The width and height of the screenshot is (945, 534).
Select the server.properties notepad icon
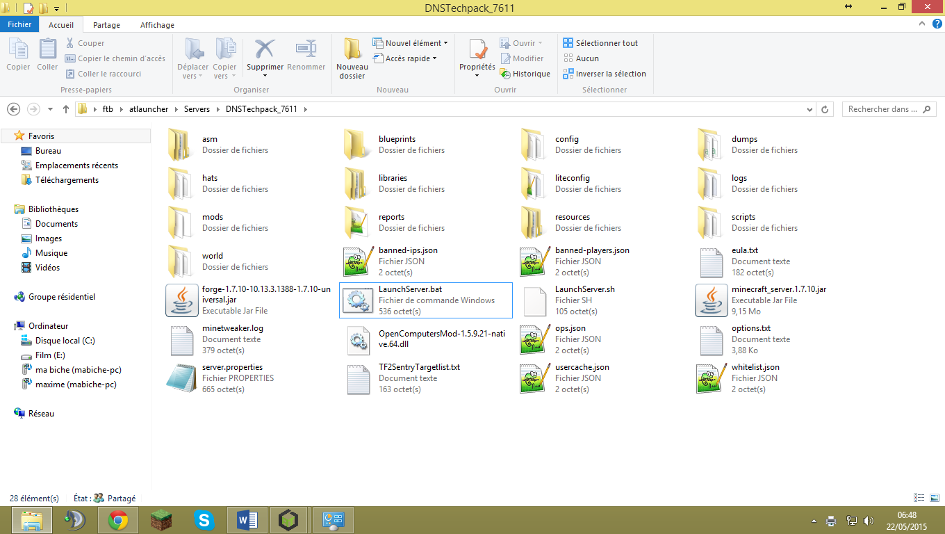tap(181, 378)
